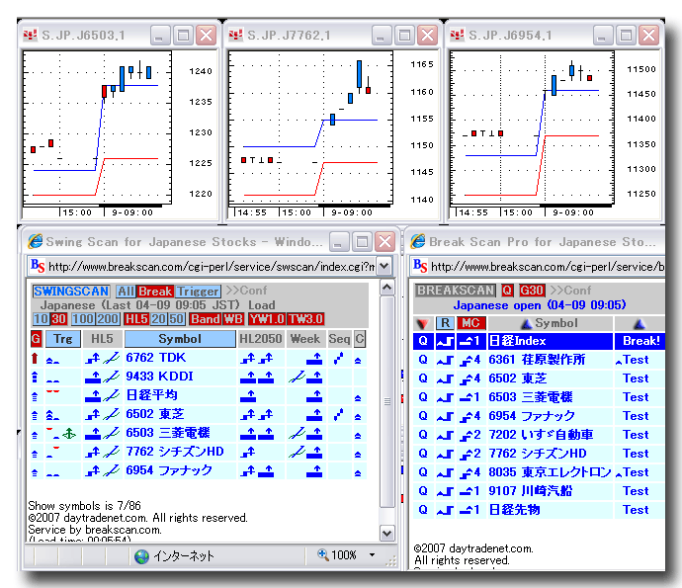
Task: Click the red up-arrow icon in TDK row
Action: (35, 358)
